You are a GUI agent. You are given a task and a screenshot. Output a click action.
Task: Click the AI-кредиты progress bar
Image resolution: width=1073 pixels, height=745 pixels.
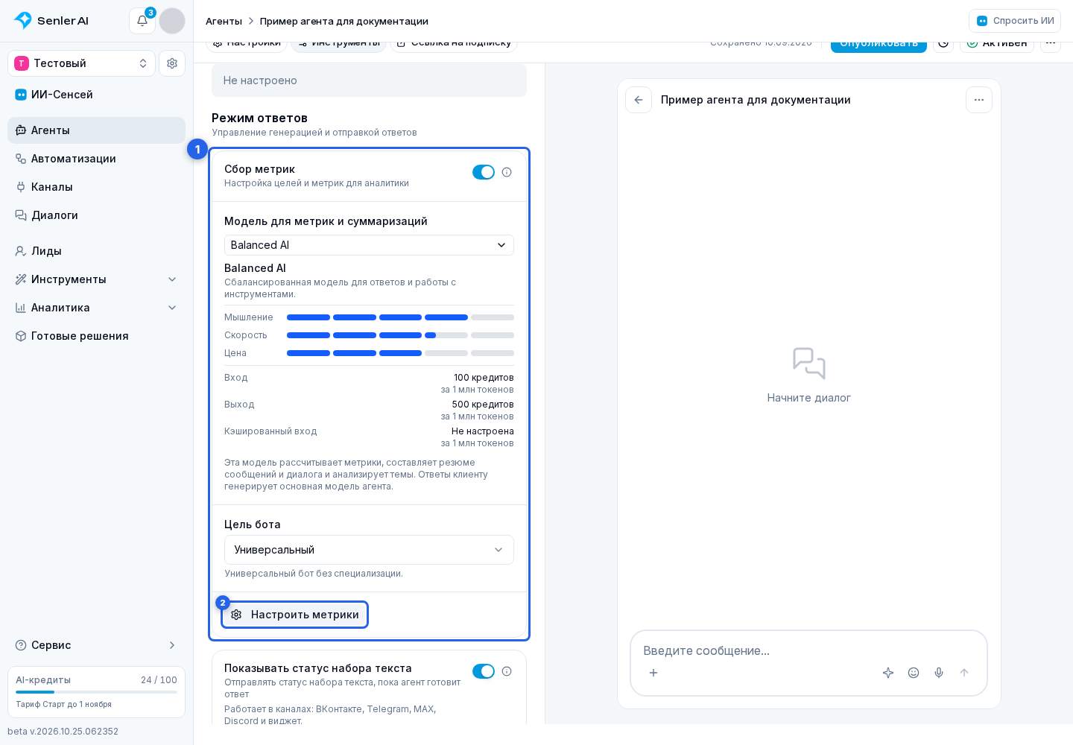(x=96, y=692)
